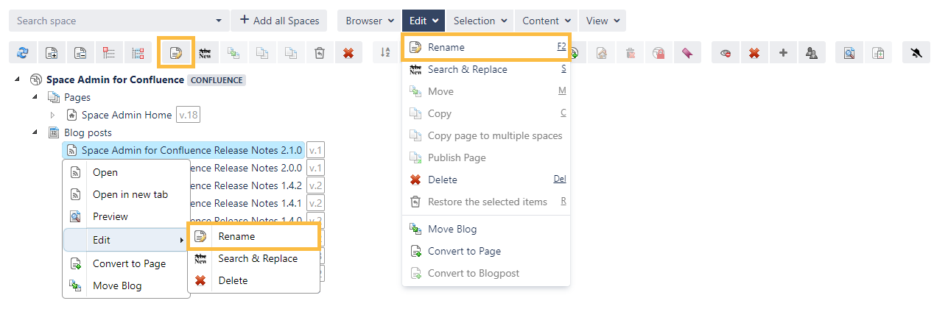Click the plus icon in the toolbar
Screen dimensions: 948x323
[783, 53]
